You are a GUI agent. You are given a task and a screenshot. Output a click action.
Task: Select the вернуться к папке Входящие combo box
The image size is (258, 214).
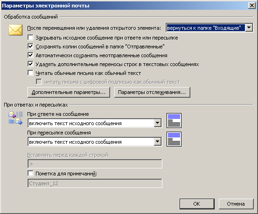209,28
